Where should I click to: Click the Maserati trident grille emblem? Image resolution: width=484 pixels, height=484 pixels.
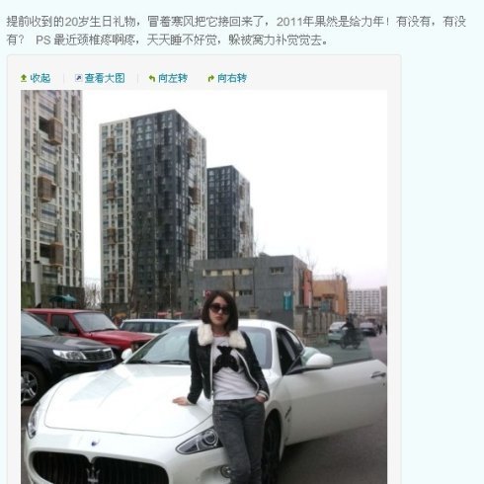click(x=93, y=473)
